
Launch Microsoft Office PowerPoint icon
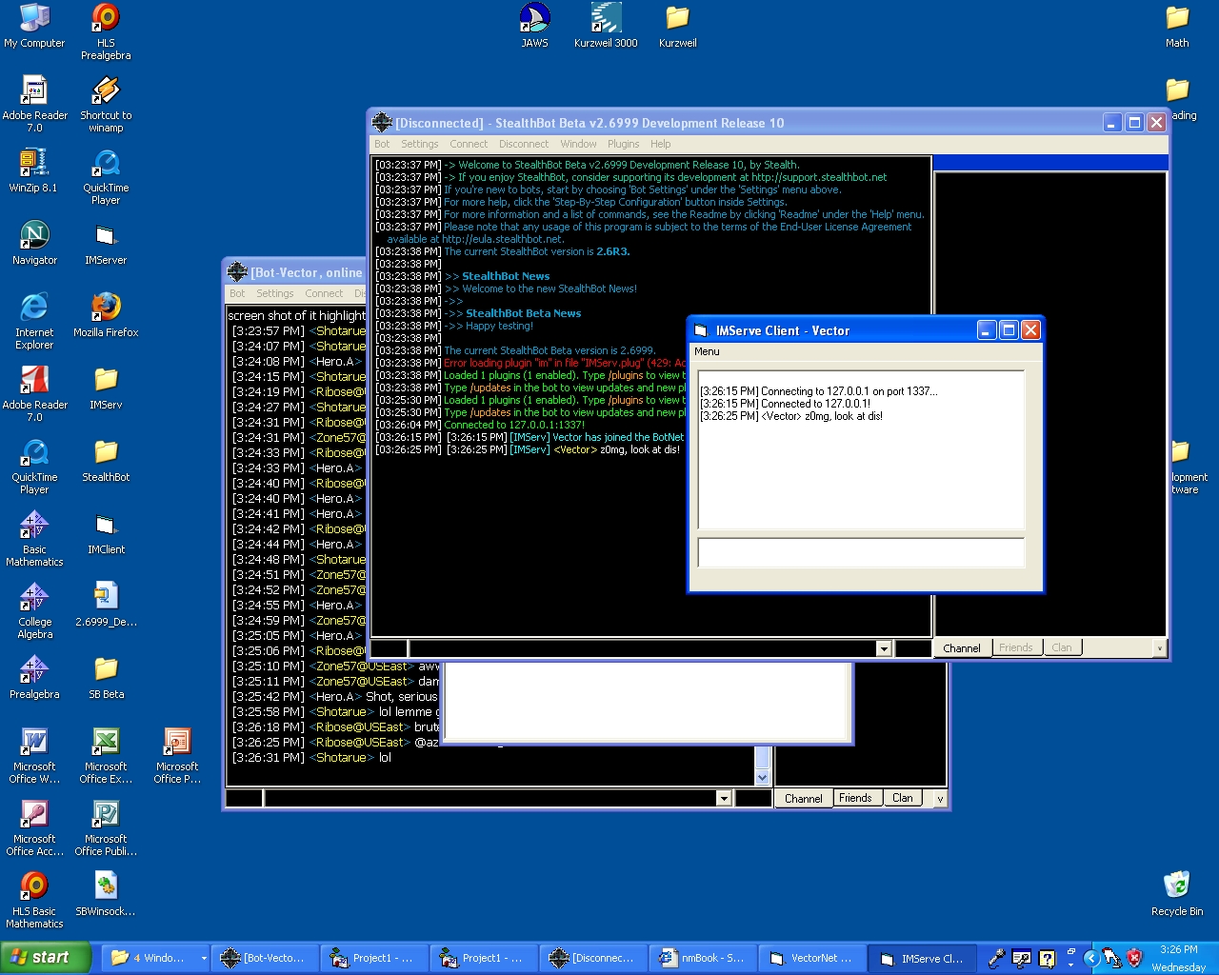(177, 755)
